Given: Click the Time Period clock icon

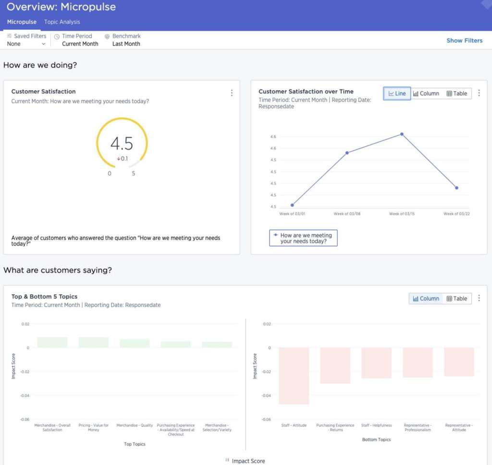Looking at the screenshot, I should coord(57,36).
